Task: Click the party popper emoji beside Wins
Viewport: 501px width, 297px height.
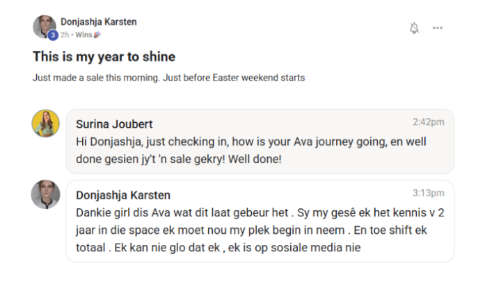Action: click(x=97, y=35)
